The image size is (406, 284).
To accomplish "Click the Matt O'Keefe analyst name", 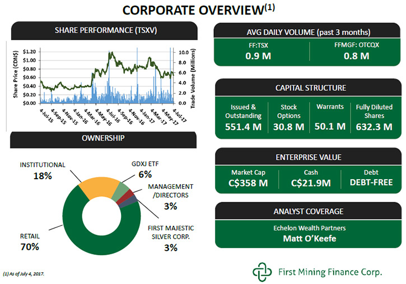I will pos(310,238).
